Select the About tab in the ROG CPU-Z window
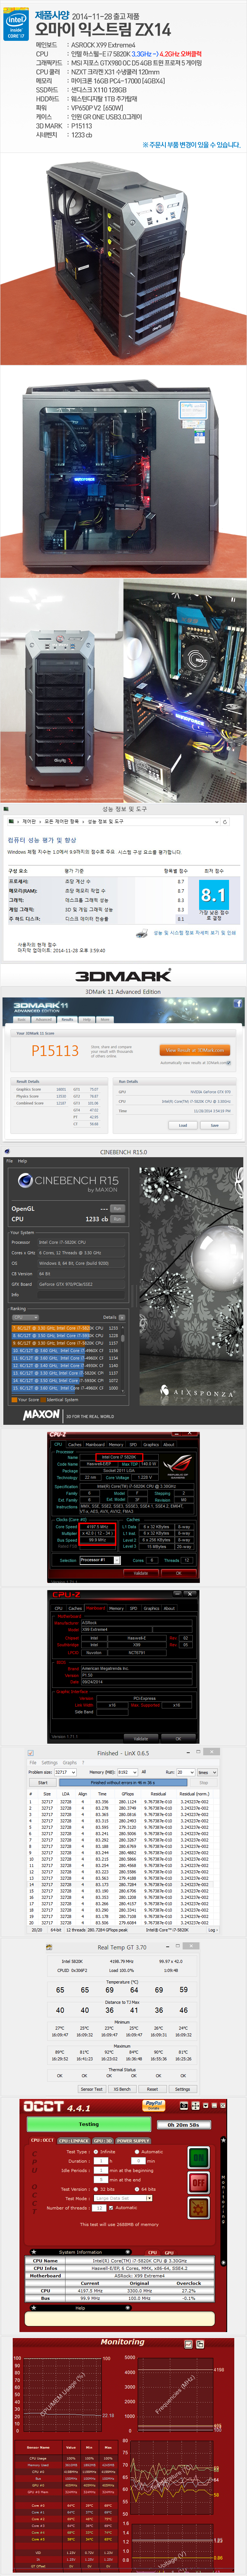247x2576 pixels. click(169, 1444)
